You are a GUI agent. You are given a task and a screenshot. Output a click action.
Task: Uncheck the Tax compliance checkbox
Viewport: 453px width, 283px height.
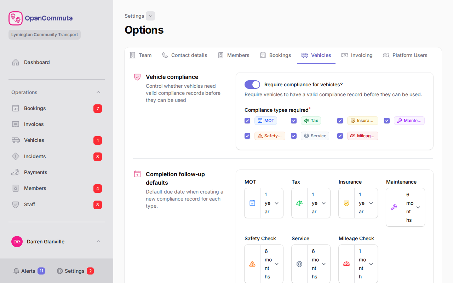click(x=294, y=121)
